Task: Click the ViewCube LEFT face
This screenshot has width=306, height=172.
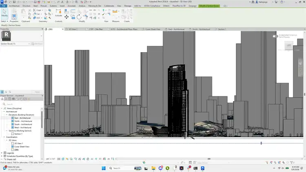Action: (x=289, y=45)
